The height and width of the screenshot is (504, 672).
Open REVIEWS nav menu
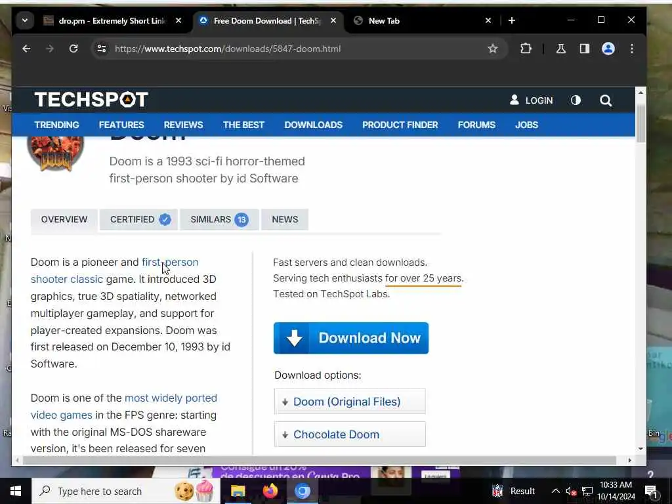[184, 125]
